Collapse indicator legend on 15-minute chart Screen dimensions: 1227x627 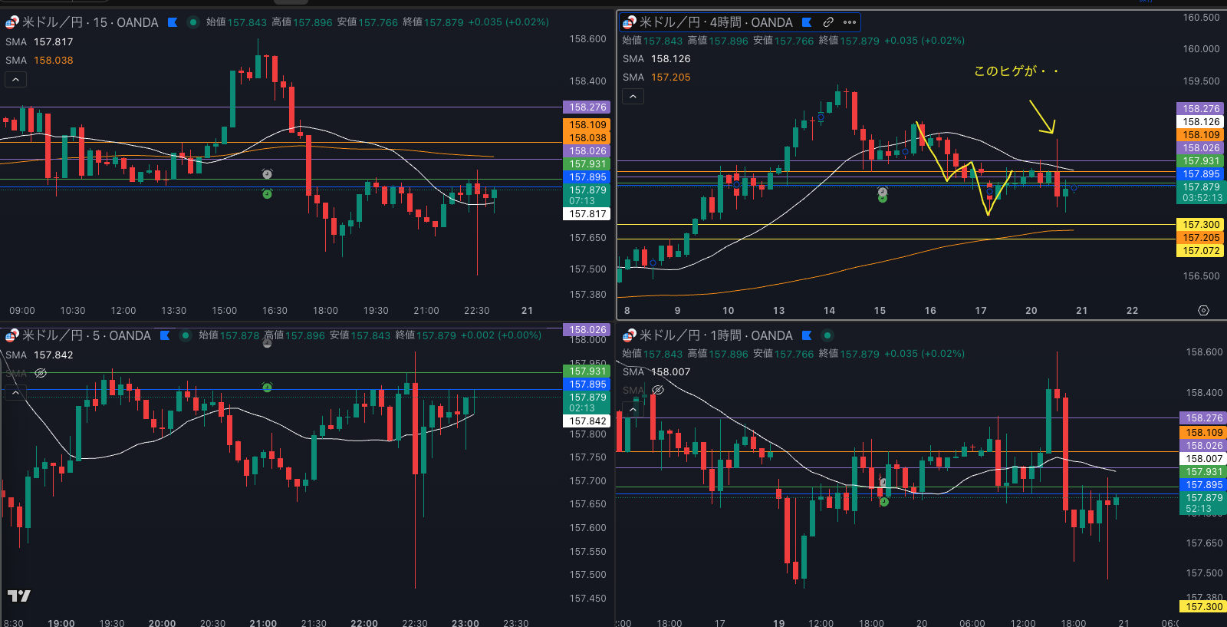pos(15,79)
